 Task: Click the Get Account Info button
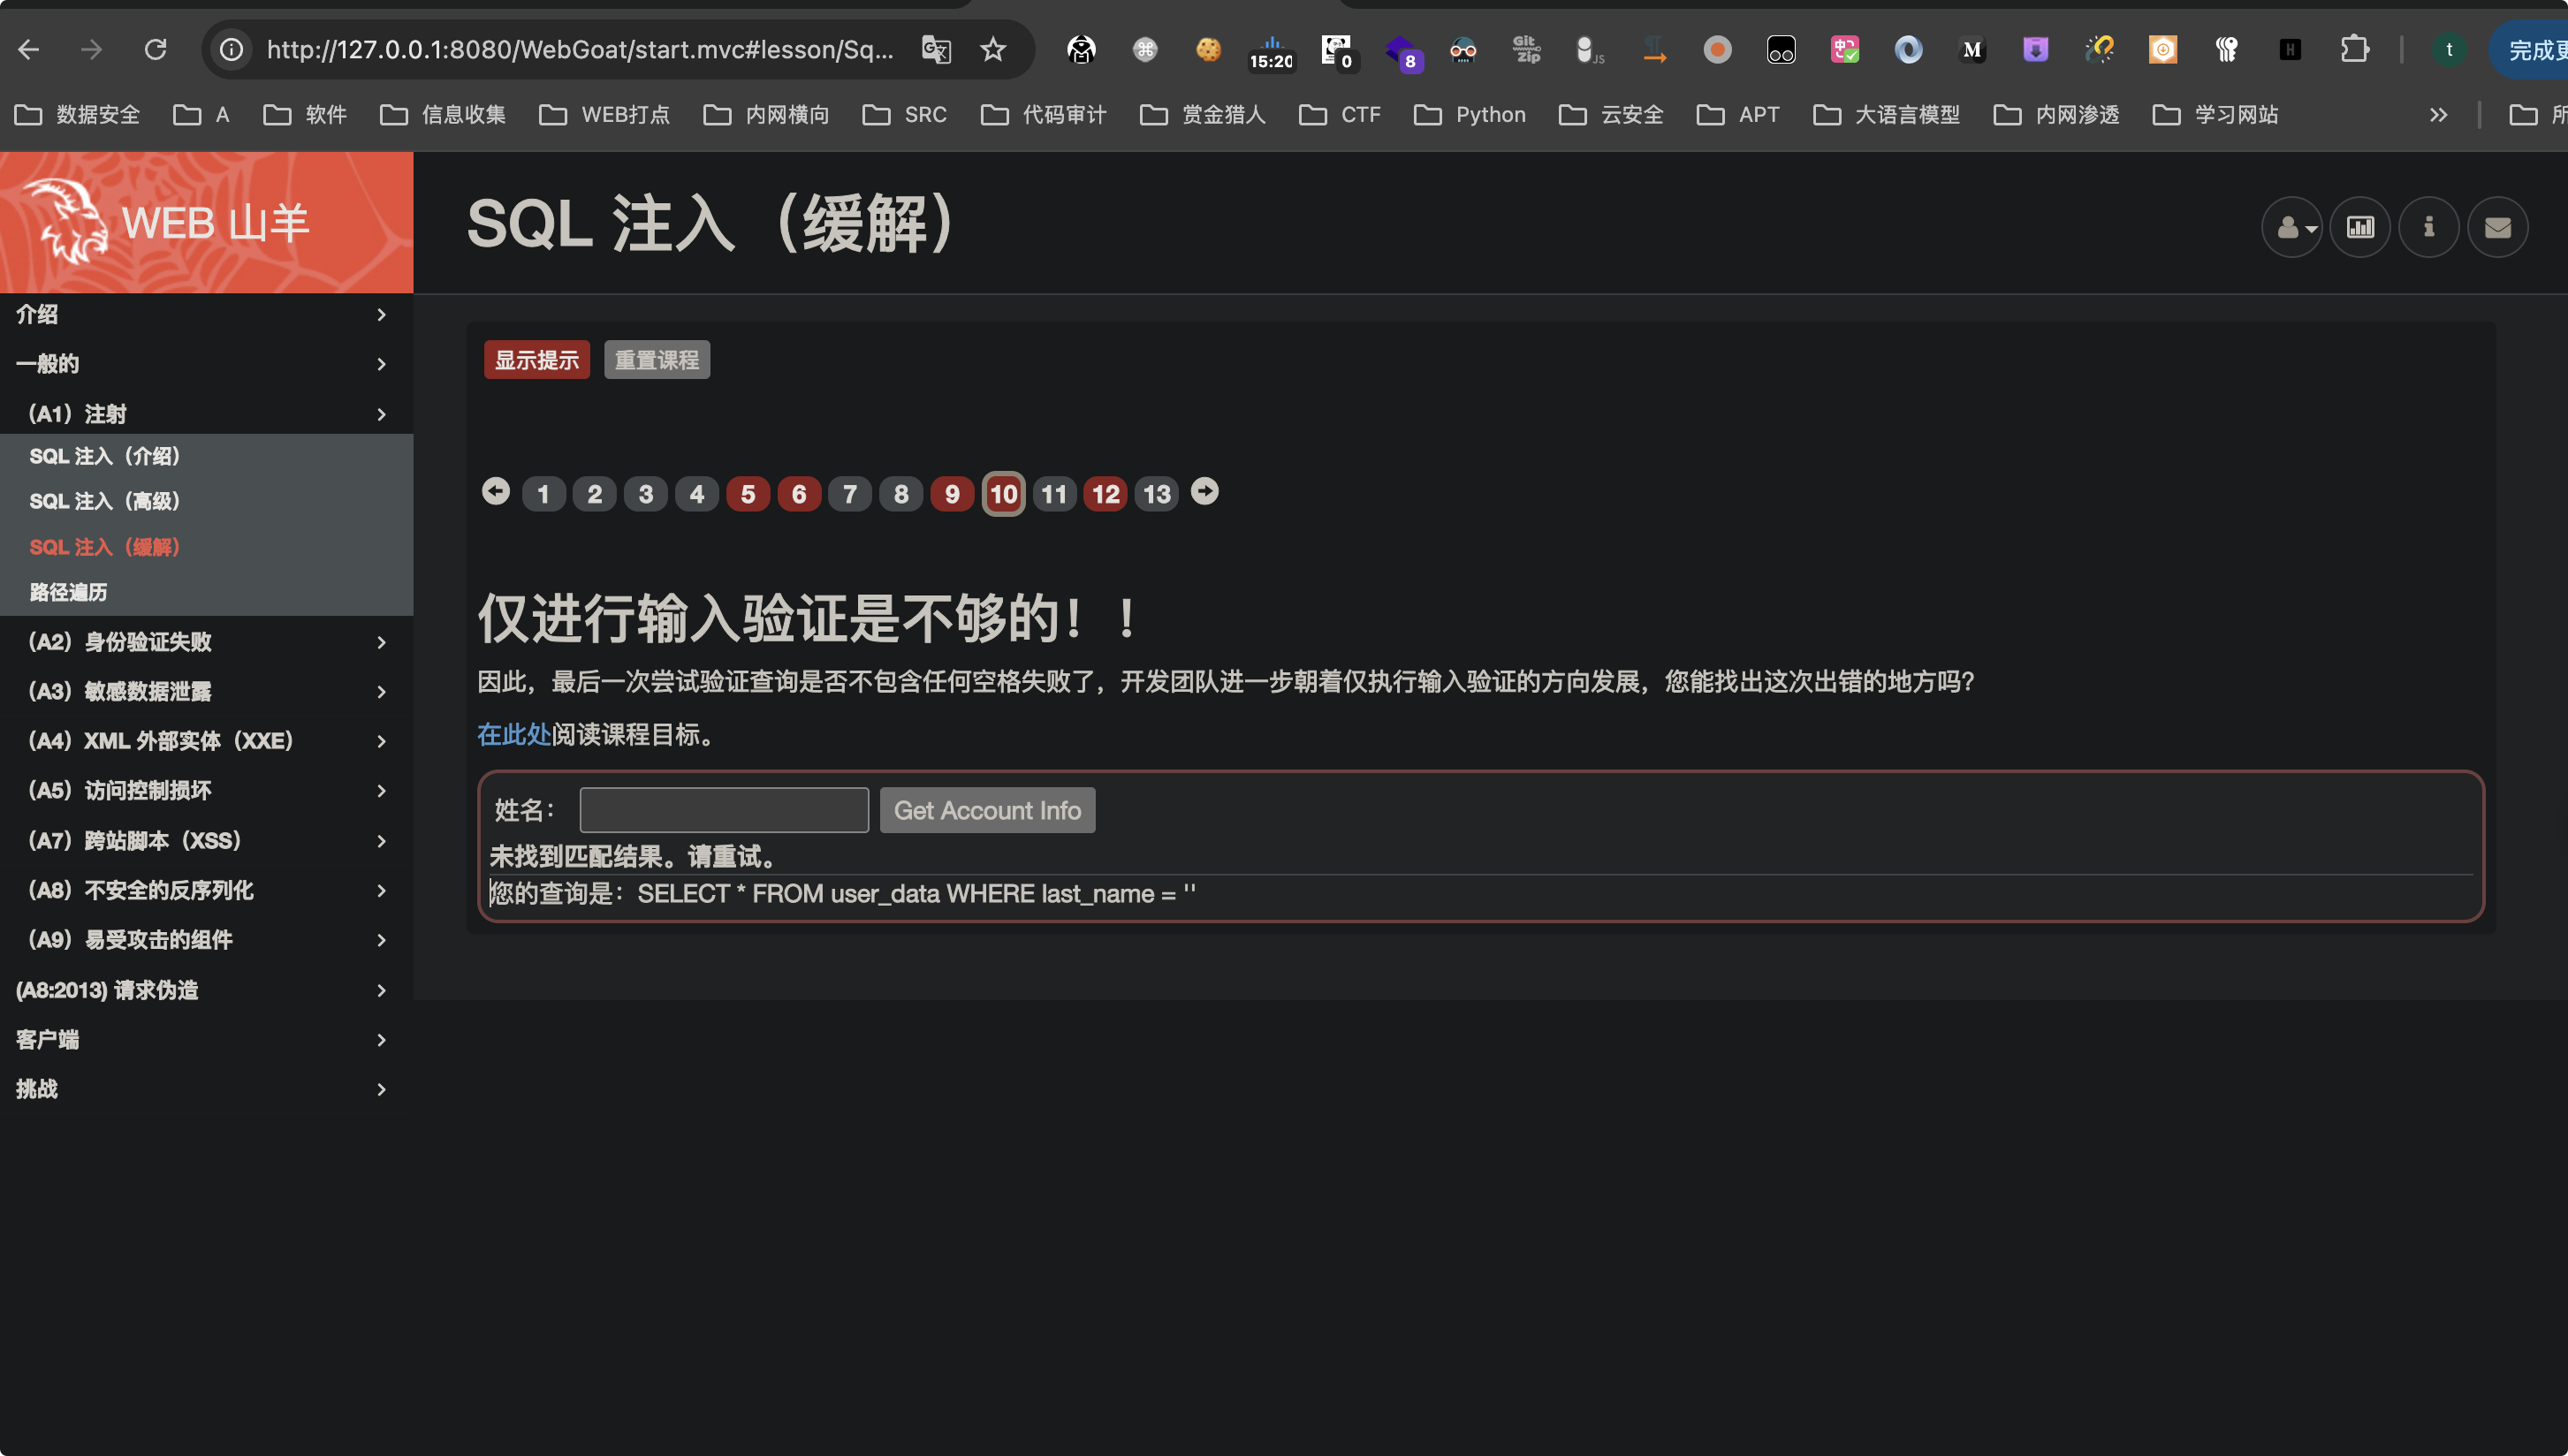pyautogui.click(x=987, y=810)
